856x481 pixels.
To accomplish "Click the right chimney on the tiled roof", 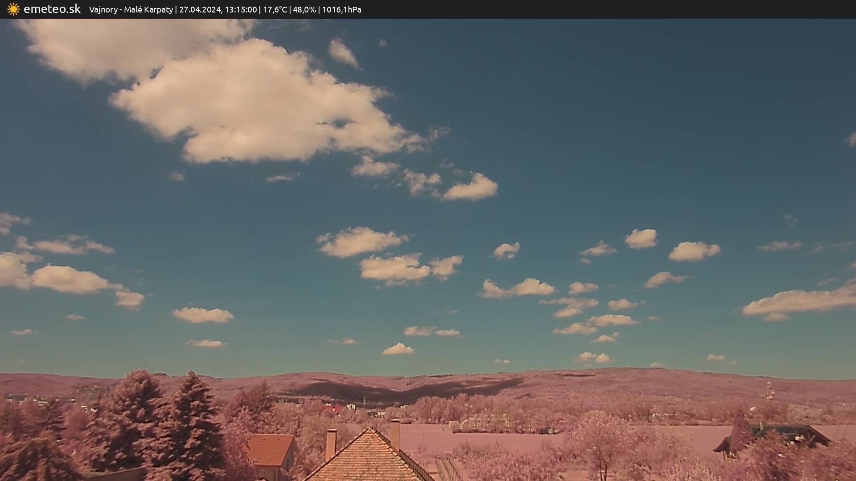I will coord(395,434).
